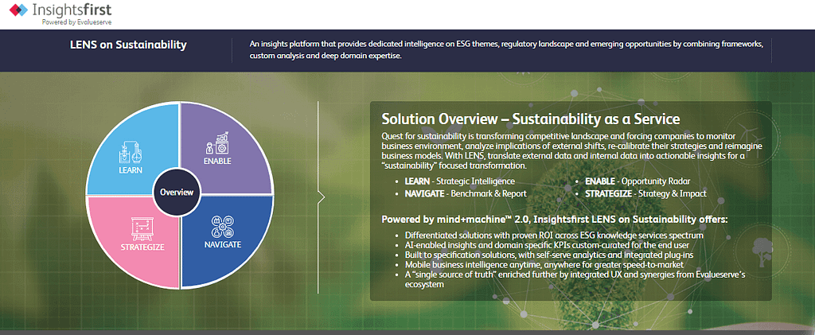Screen dimensions: 815x335
Task: Click the Built to specification solutions bullet
Action: coord(549,255)
